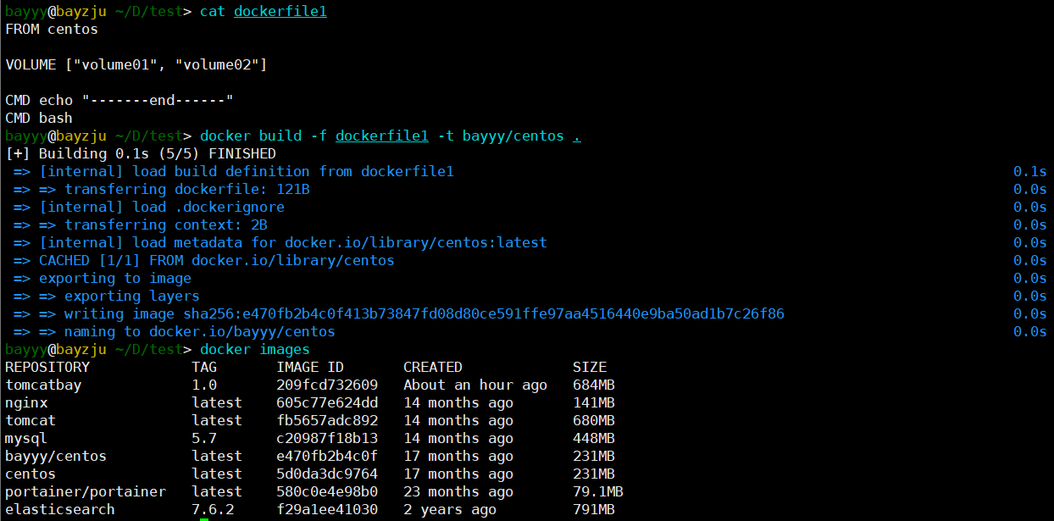Click the CMD bash line
This screenshot has height=521, width=1054.
(39, 118)
